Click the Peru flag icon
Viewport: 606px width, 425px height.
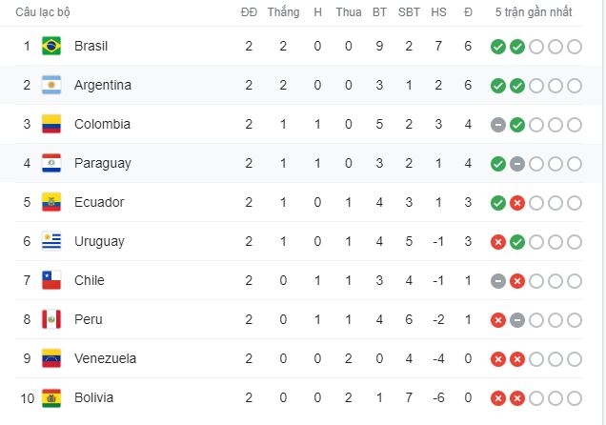pos(51,319)
